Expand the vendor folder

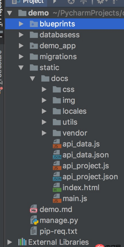click(x=44, y=133)
